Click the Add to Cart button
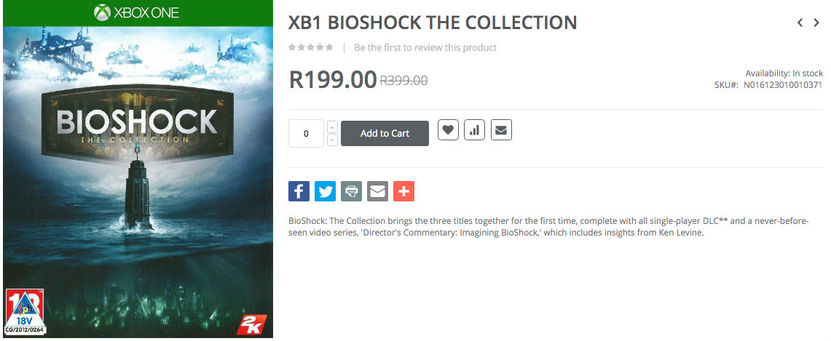831x341 pixels. [x=385, y=133]
